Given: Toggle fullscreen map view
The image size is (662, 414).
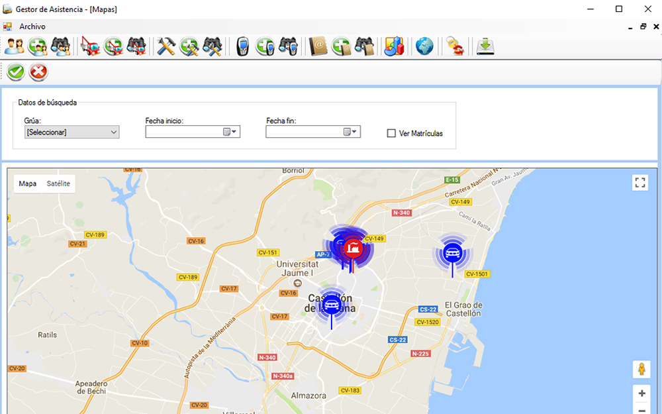Looking at the screenshot, I should pyautogui.click(x=640, y=183).
